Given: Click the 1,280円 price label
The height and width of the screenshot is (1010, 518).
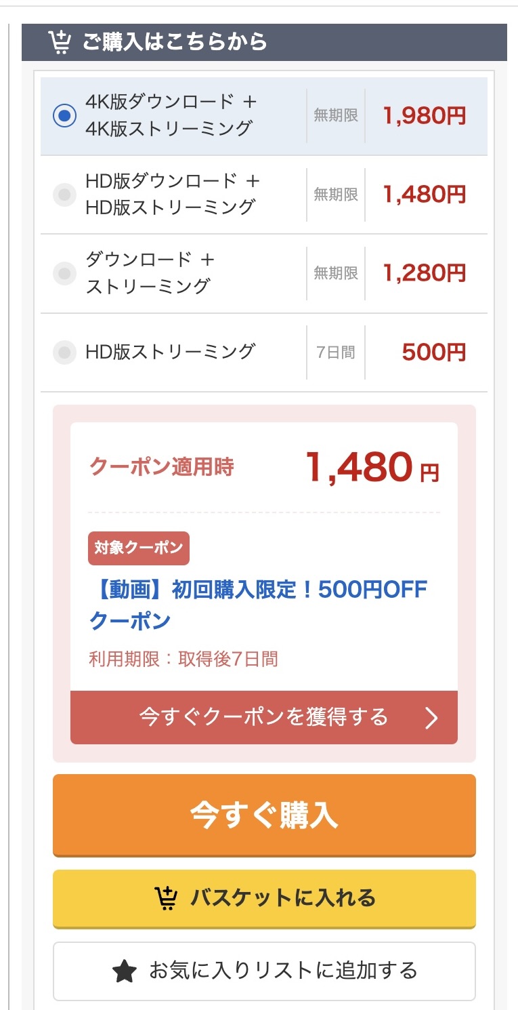Looking at the screenshot, I should [425, 273].
